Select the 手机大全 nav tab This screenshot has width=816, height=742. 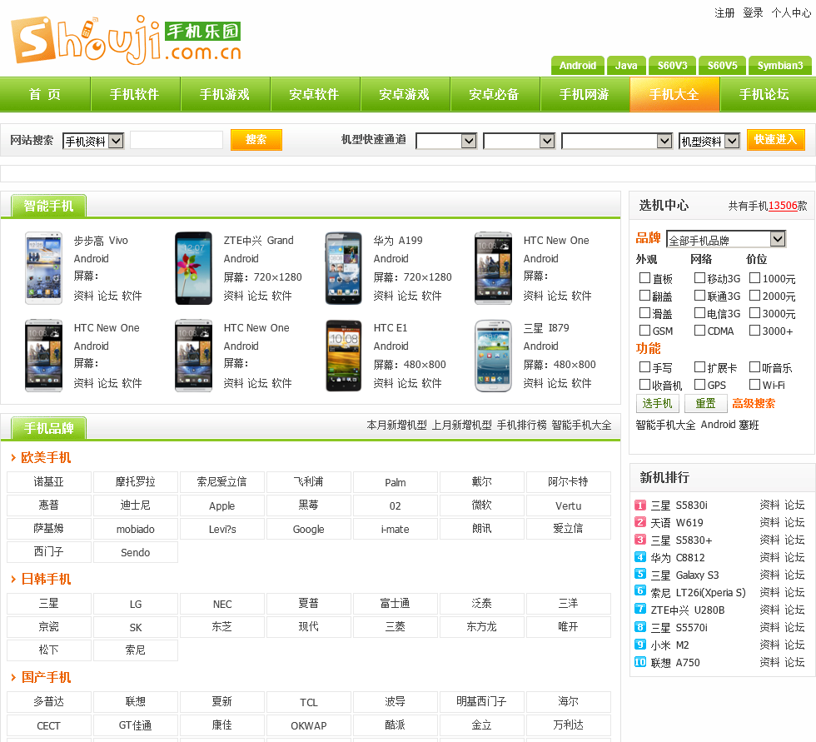[674, 94]
